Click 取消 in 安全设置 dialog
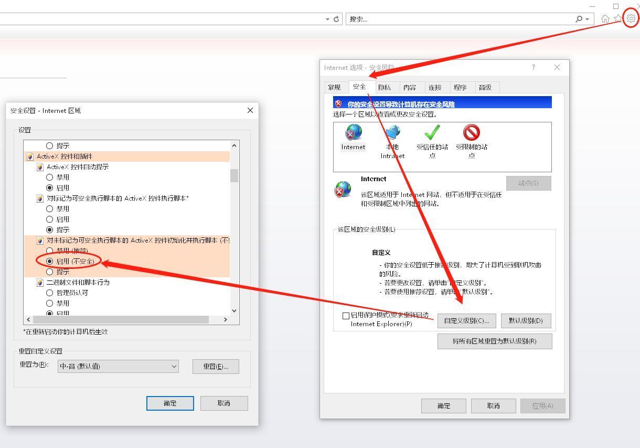The height and width of the screenshot is (448, 640). tap(224, 403)
